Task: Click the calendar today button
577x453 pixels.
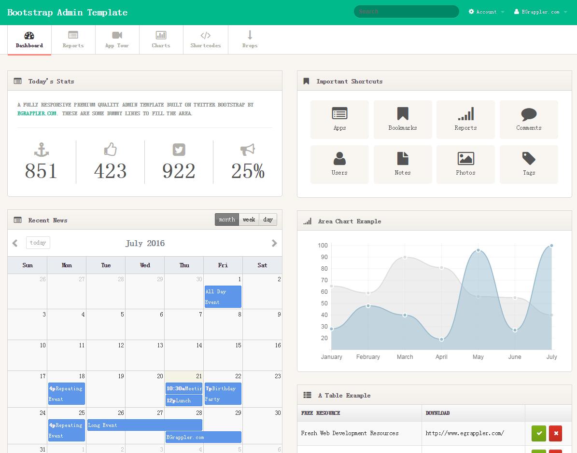Action: (38, 243)
